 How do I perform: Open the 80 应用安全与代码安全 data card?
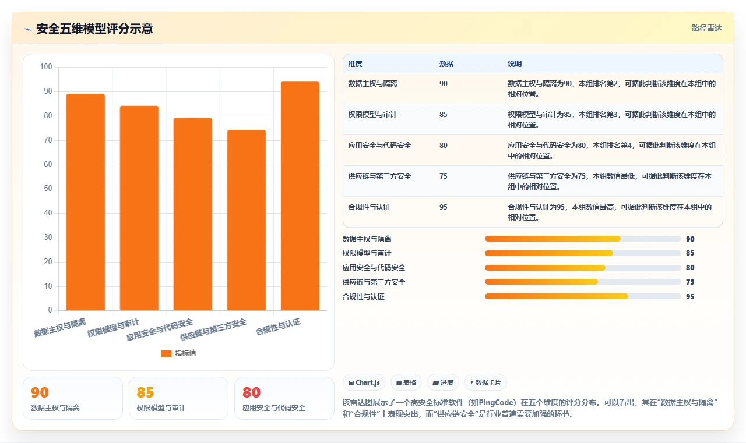pyautogui.click(x=284, y=398)
